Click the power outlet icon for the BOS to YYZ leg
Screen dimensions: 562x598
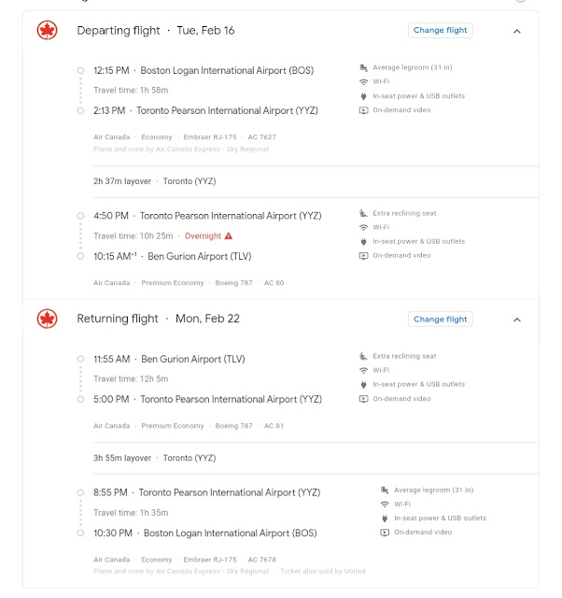(x=363, y=95)
